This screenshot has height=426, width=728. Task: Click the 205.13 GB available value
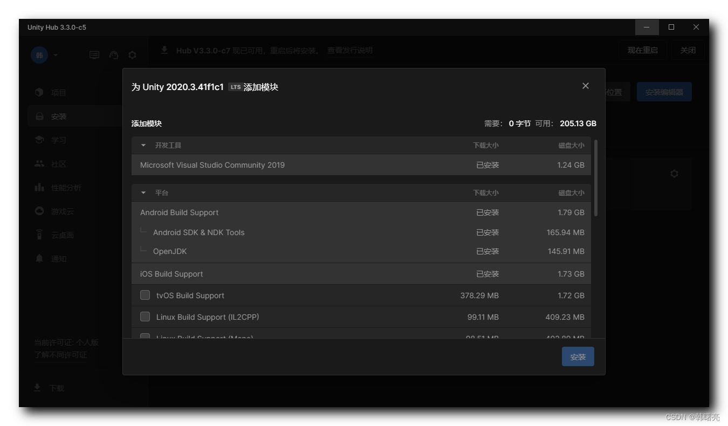578,123
